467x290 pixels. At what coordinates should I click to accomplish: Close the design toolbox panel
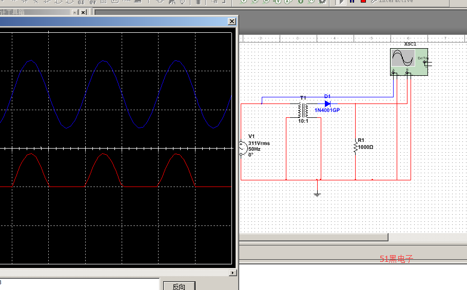pos(83,12)
